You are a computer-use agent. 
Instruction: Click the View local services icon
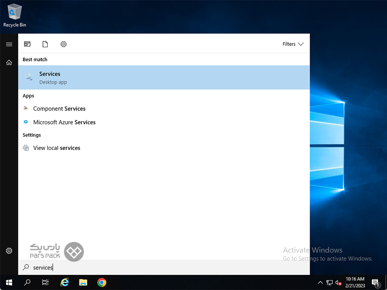click(26, 148)
